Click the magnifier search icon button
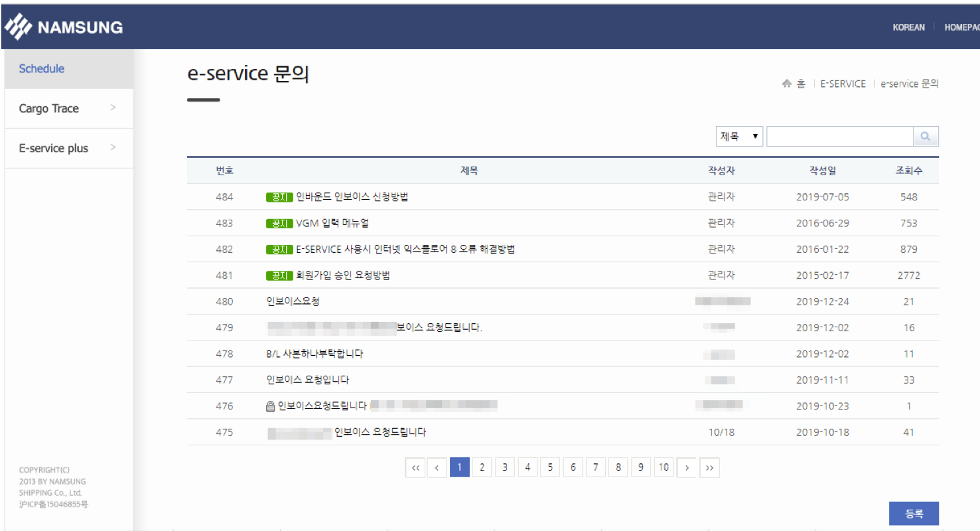The image size is (980, 531). click(926, 137)
